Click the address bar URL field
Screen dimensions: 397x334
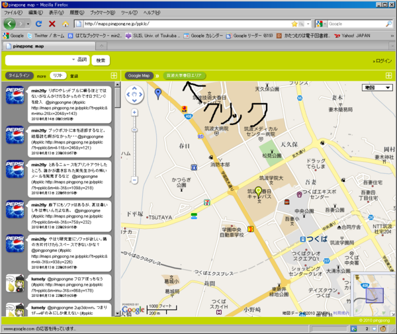coord(186,24)
